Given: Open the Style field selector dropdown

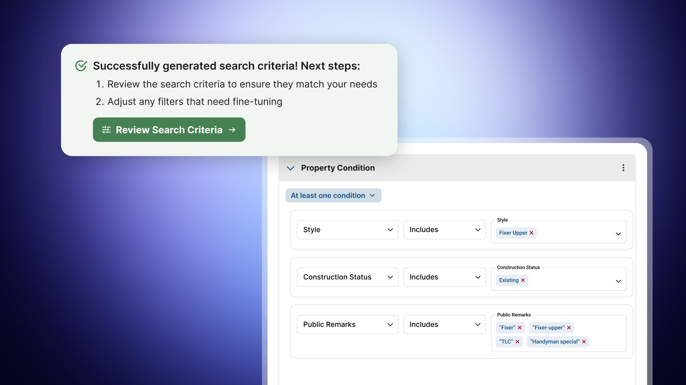Looking at the screenshot, I should pos(348,230).
